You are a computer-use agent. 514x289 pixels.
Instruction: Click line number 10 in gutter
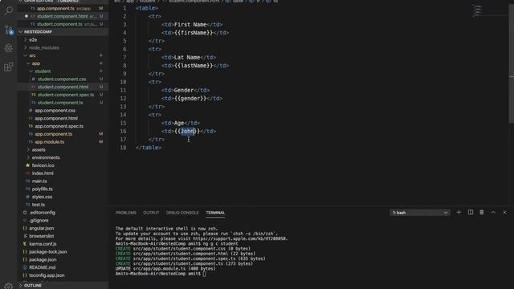pos(123,82)
